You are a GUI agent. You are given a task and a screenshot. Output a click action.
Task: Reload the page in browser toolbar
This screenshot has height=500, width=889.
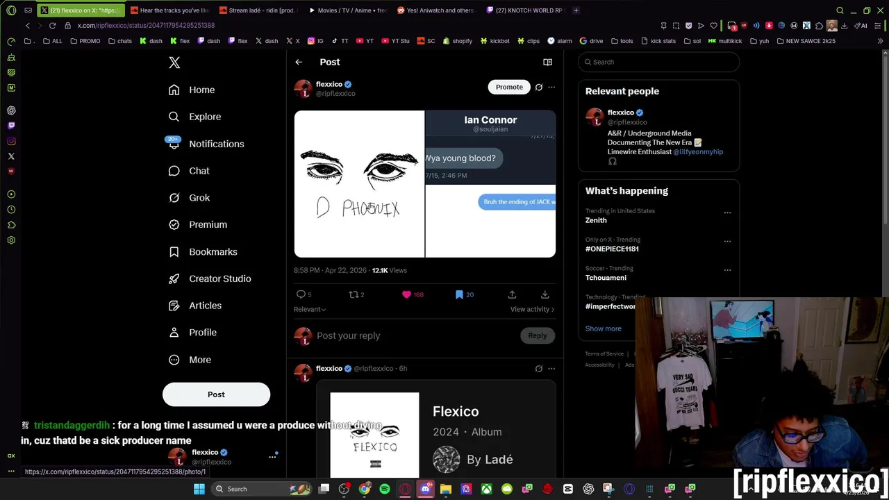(52, 26)
